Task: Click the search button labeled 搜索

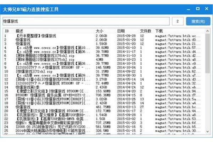Action: pyautogui.click(x=198, y=21)
